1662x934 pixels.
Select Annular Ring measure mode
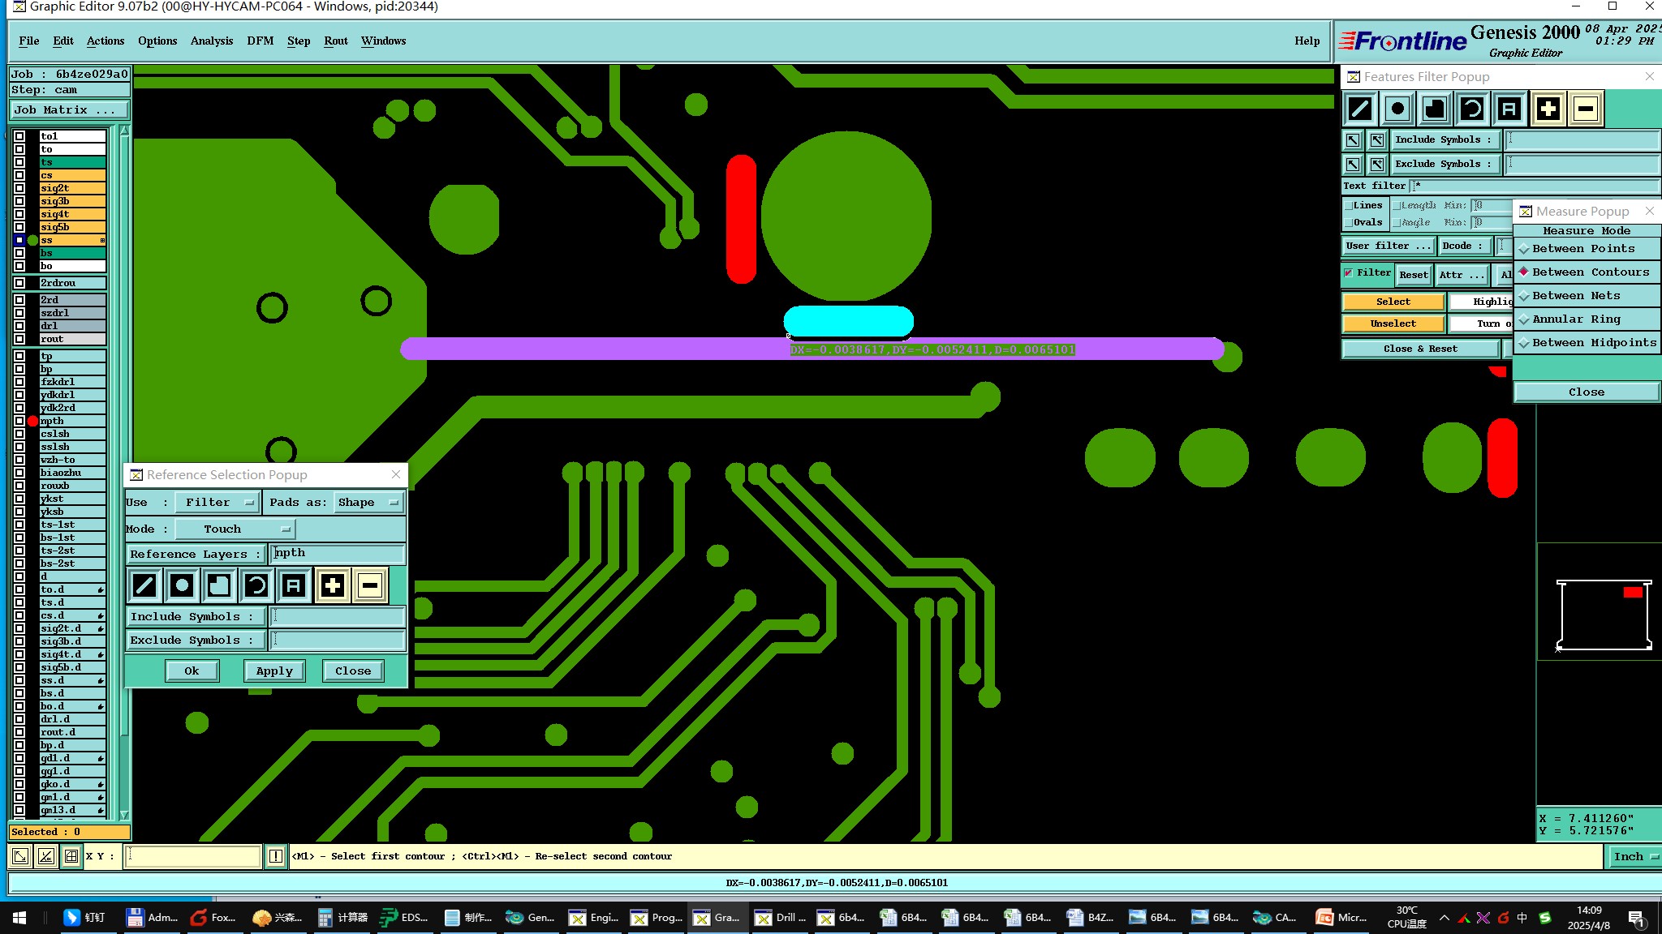[1576, 319]
